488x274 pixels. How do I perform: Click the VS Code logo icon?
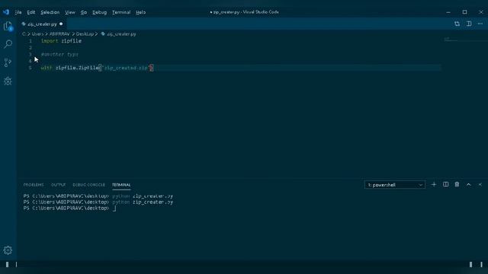(6, 12)
